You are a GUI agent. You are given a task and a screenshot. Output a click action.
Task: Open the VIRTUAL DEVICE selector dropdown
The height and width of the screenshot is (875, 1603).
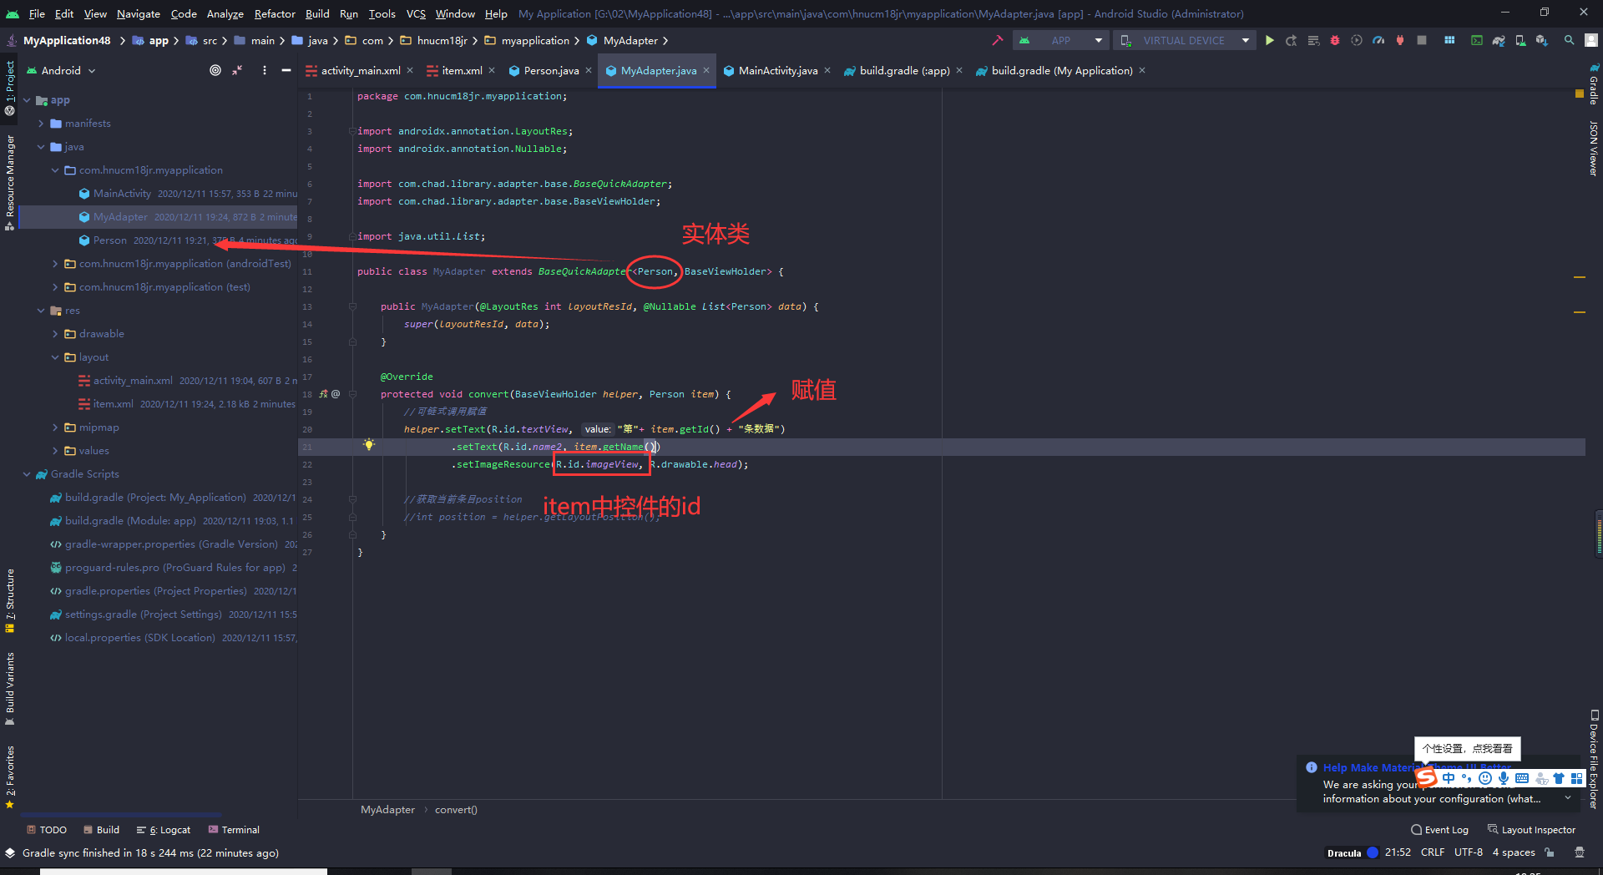[x=1185, y=40]
